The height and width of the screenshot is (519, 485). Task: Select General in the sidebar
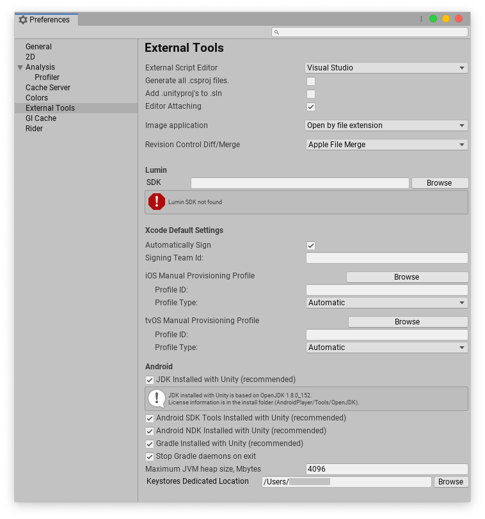[38, 47]
